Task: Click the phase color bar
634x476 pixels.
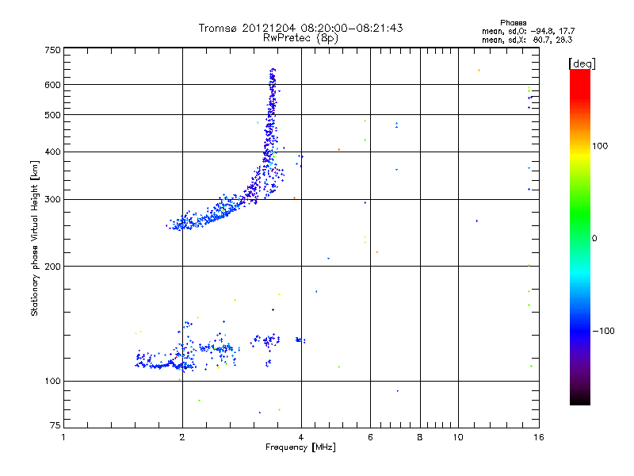Action: coord(580,236)
